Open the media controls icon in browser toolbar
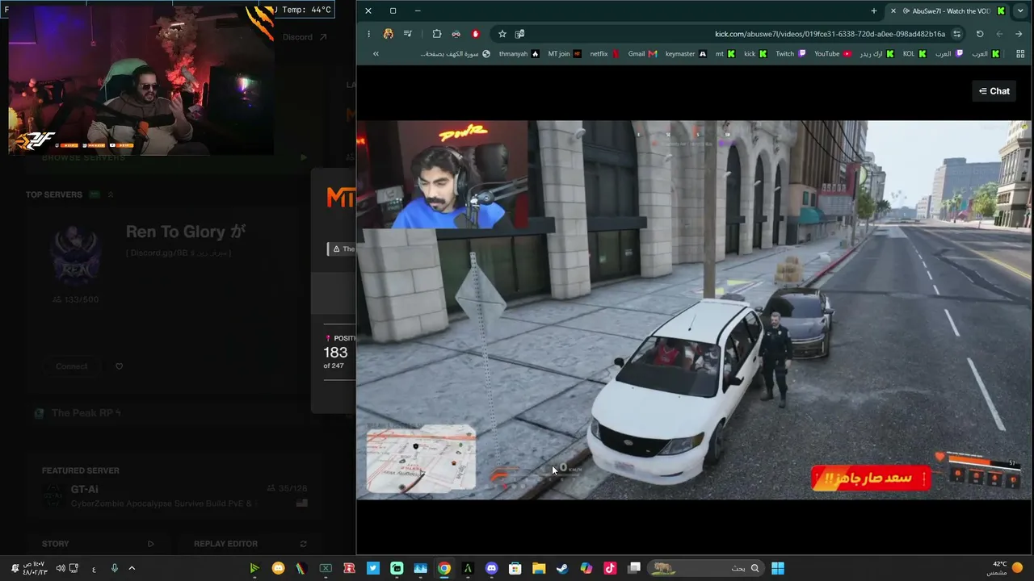Image resolution: width=1034 pixels, height=581 pixels. point(408,34)
